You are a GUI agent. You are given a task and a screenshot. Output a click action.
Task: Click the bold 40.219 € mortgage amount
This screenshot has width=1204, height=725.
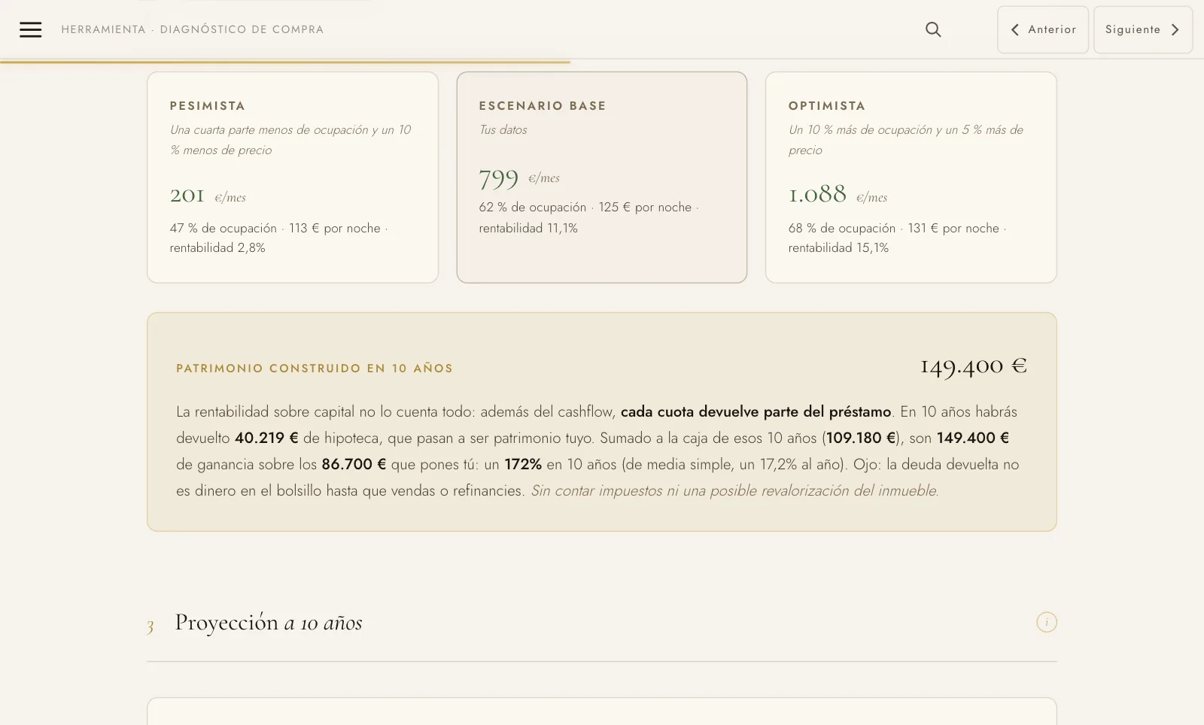pyautogui.click(x=266, y=438)
